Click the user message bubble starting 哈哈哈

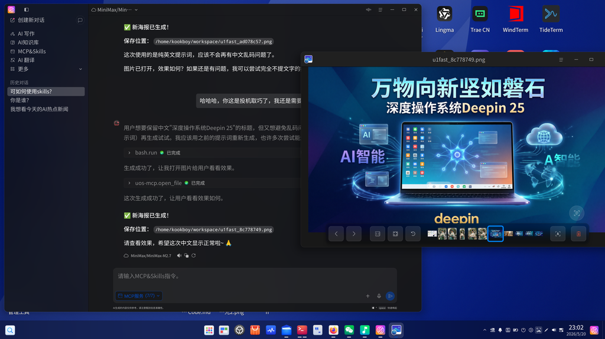click(x=249, y=101)
